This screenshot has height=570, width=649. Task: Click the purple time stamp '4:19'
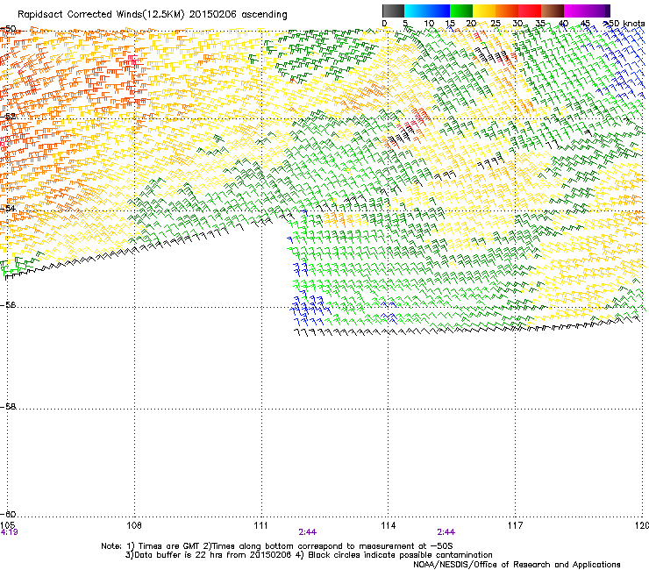[9, 532]
